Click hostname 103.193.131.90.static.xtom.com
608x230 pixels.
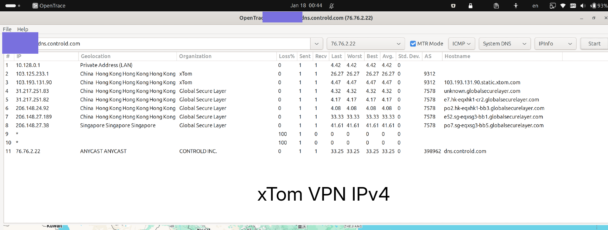[x=482, y=82]
